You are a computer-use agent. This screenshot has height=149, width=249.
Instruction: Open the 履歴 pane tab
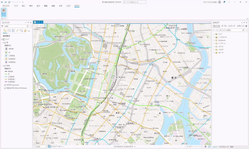tap(232, 147)
